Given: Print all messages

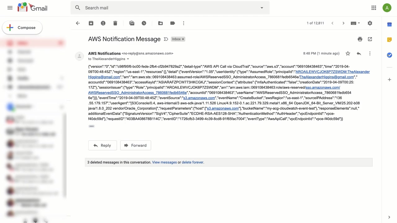Looking at the screenshot, I should (x=360, y=39).
